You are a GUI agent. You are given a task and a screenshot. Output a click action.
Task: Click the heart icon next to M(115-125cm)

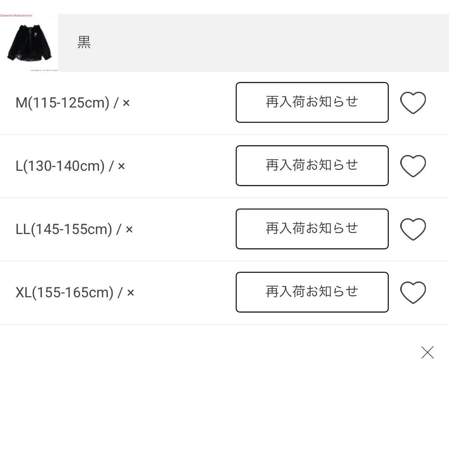tap(413, 102)
